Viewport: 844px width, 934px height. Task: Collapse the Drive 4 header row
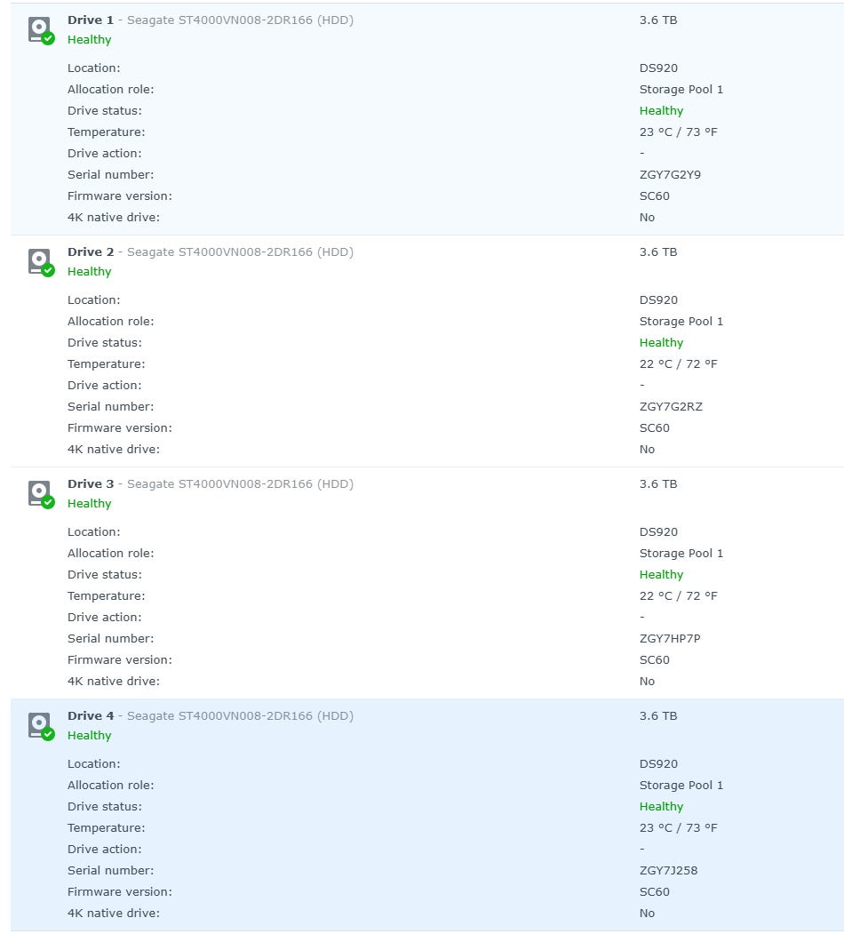coord(211,716)
